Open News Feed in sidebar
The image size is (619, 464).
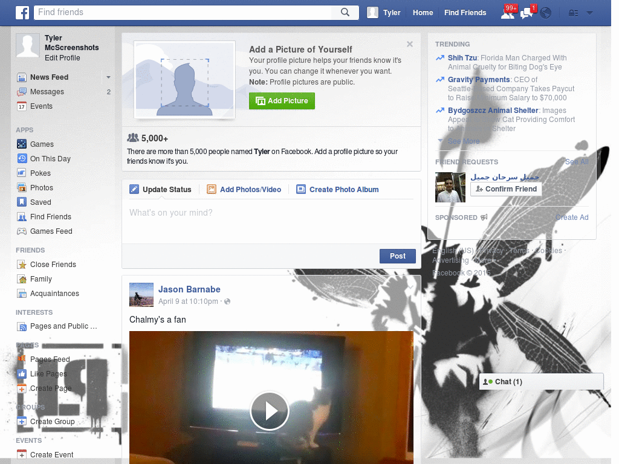[x=50, y=77]
